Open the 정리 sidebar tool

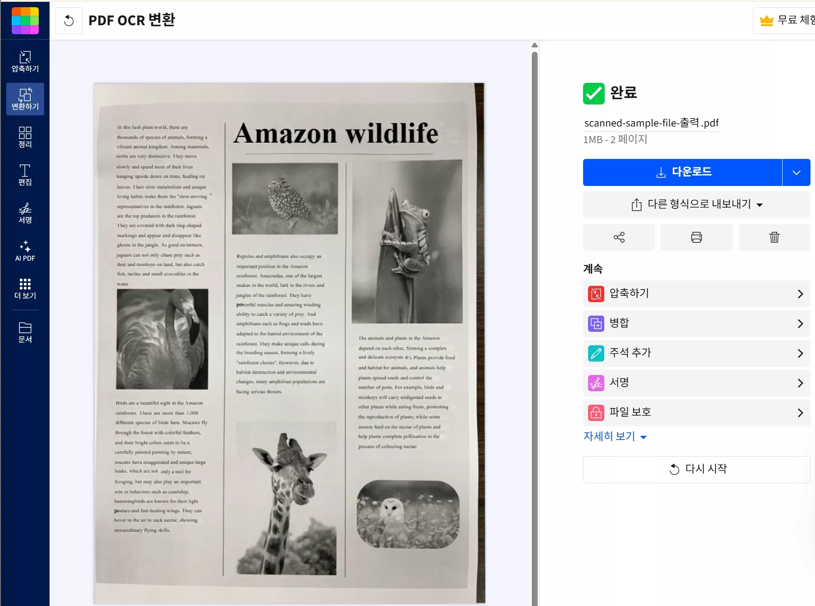pyautogui.click(x=25, y=137)
